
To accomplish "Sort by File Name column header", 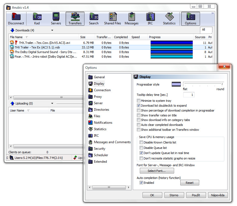I will (43, 37).
